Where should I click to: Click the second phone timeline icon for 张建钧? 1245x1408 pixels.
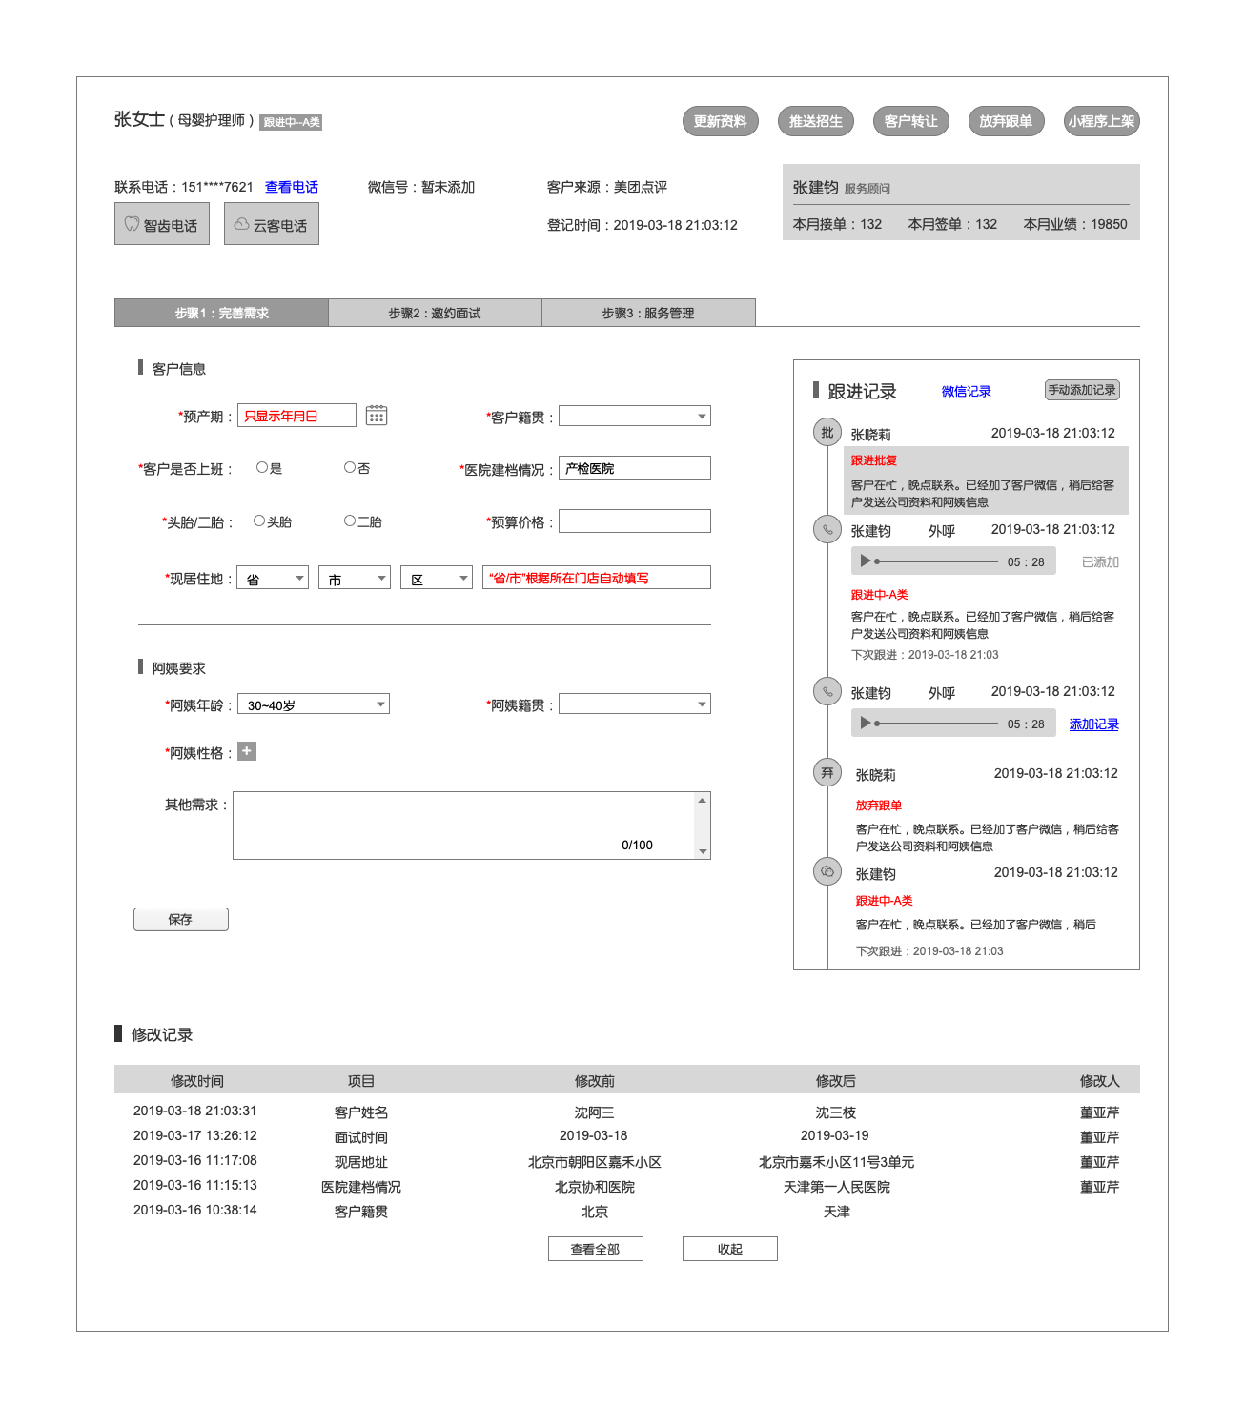(827, 691)
